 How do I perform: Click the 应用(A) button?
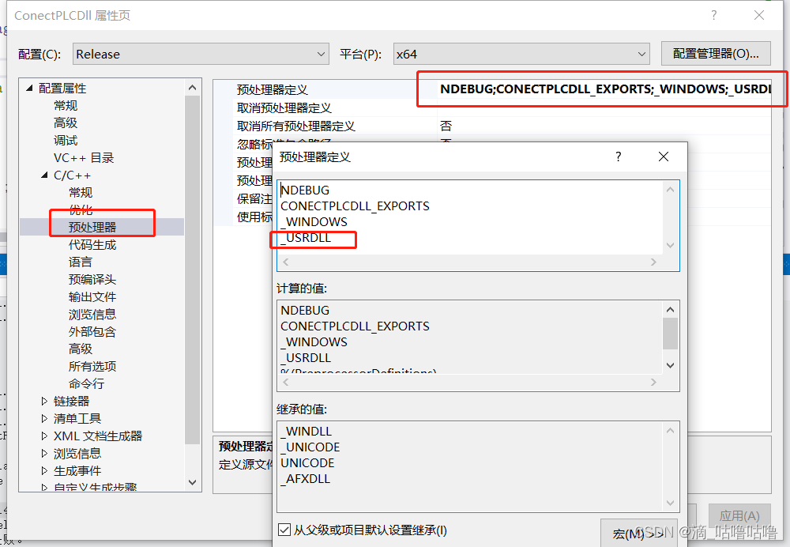point(739,515)
